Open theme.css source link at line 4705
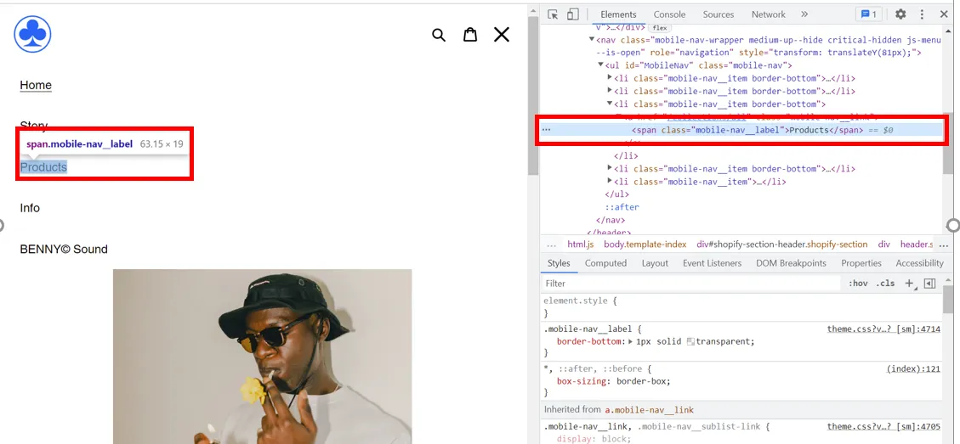 coord(883,426)
